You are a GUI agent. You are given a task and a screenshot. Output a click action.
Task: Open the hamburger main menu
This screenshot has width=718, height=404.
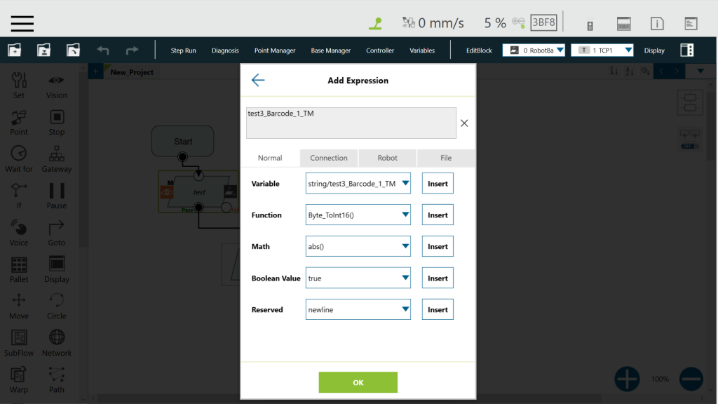point(22,23)
